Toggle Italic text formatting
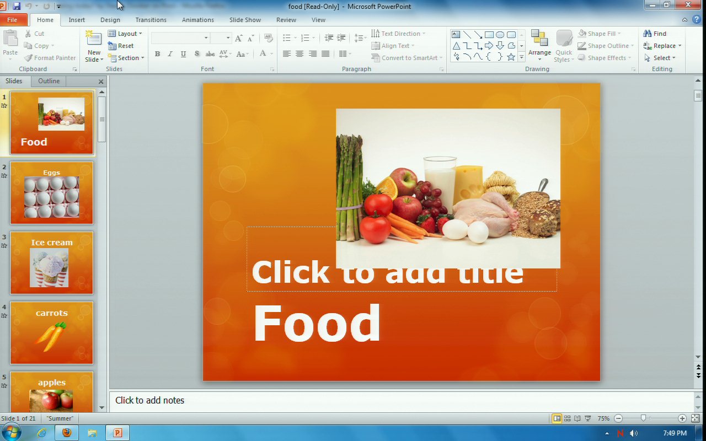The height and width of the screenshot is (441, 706). pyautogui.click(x=170, y=54)
